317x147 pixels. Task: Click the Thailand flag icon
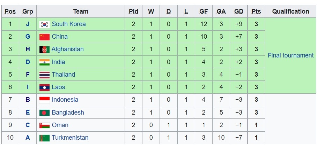point(44,75)
